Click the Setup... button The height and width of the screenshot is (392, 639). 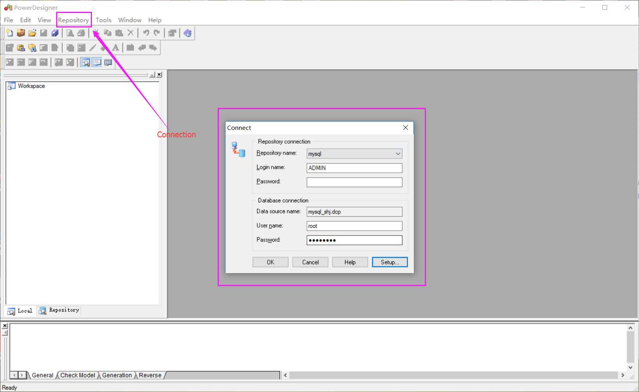click(390, 262)
